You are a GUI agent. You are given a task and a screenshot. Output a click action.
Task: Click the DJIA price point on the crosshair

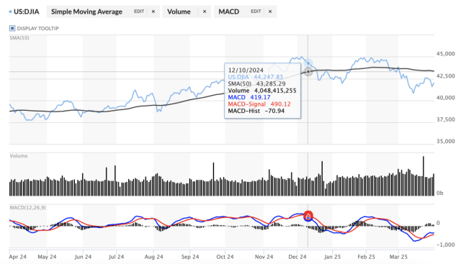click(x=308, y=63)
